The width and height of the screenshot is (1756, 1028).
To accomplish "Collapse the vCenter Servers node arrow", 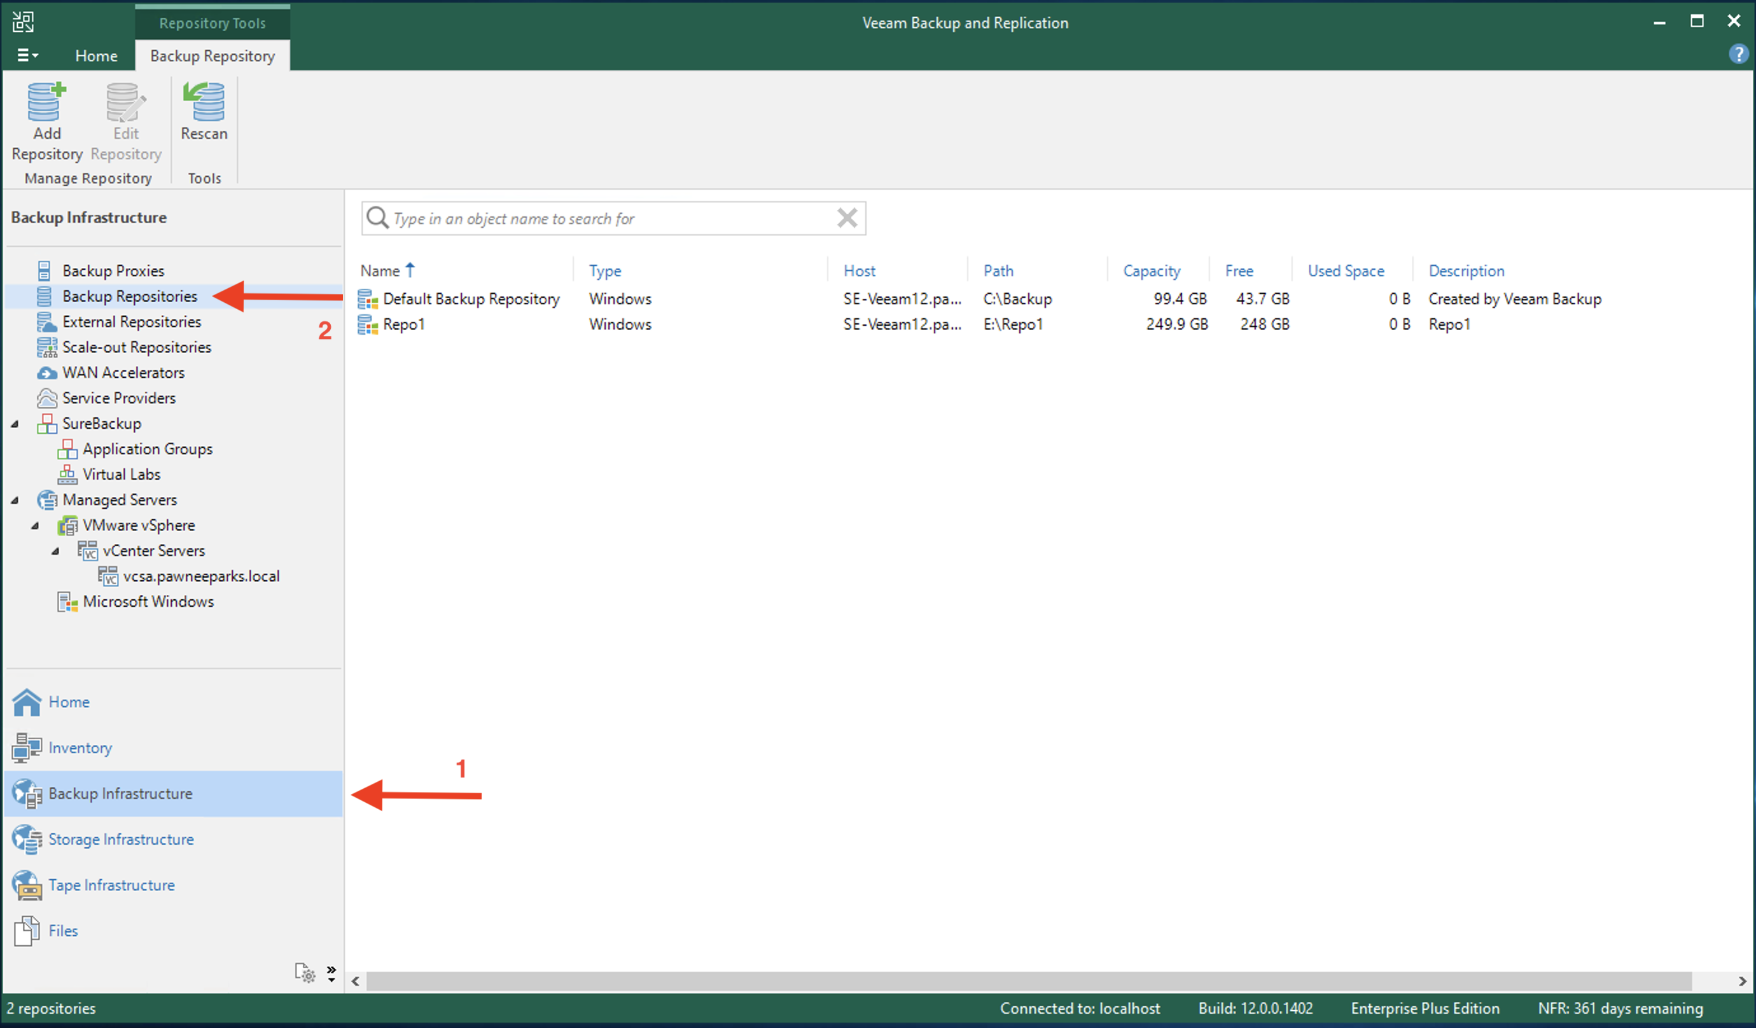I will (x=55, y=551).
